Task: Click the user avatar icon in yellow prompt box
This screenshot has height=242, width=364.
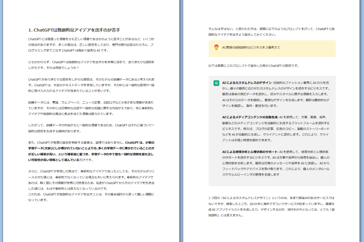Action: 216,47
